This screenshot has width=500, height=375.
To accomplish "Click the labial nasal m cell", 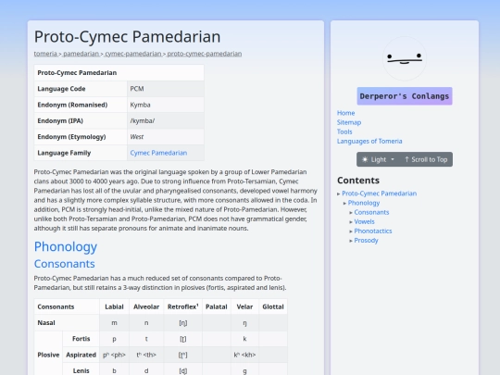I will [114, 323].
